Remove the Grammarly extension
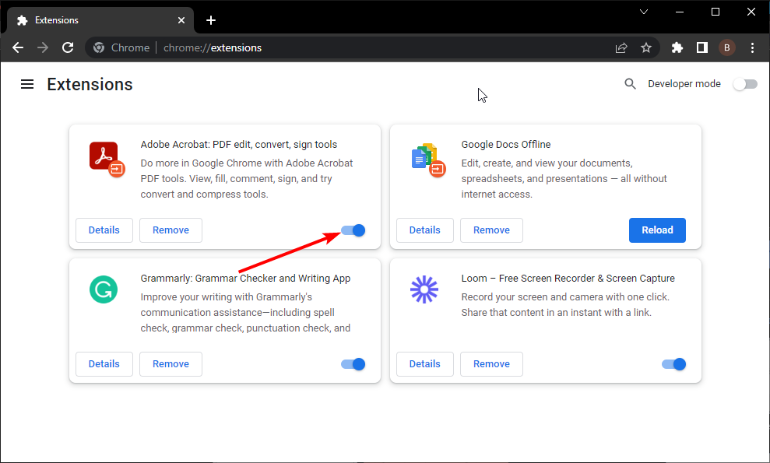Image resolution: width=770 pixels, height=463 pixels. click(x=171, y=364)
